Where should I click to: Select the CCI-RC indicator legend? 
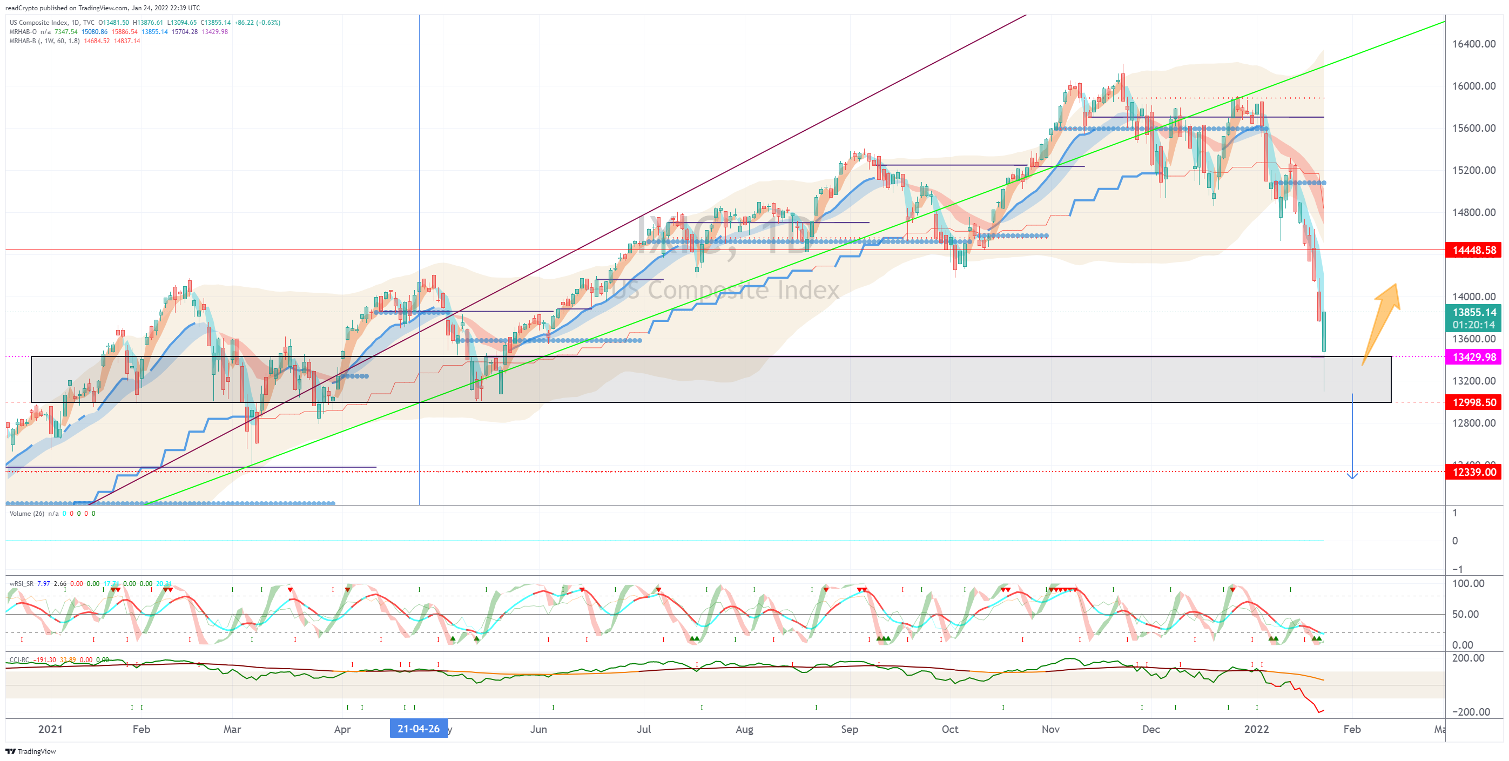19,659
